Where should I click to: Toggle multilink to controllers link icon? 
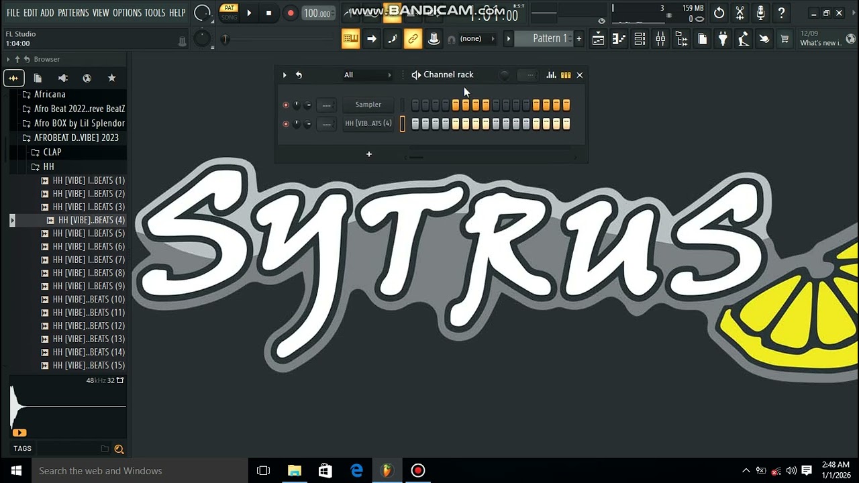(x=413, y=39)
